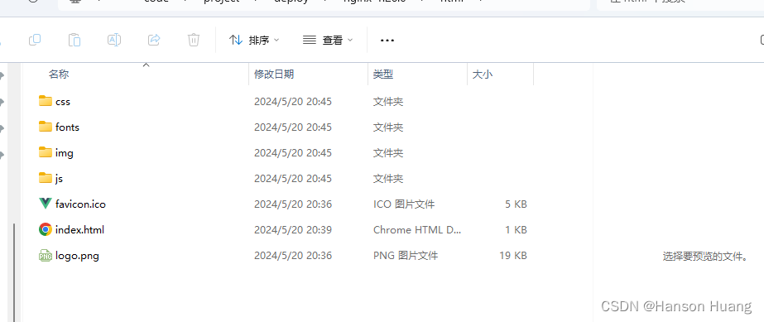Image resolution: width=764 pixels, height=322 pixels.
Task: Select the css folder icon
Action: tap(46, 101)
